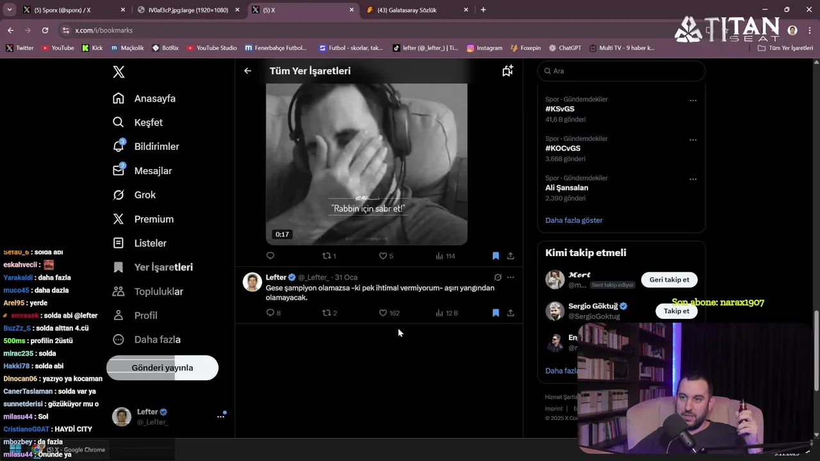Open Ali Şansalan trending topic

[566, 188]
